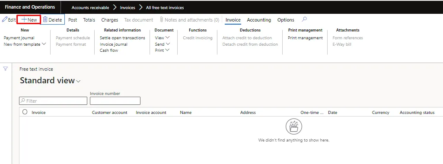Open Settle open transactions
443x164 pixels.
(122, 38)
